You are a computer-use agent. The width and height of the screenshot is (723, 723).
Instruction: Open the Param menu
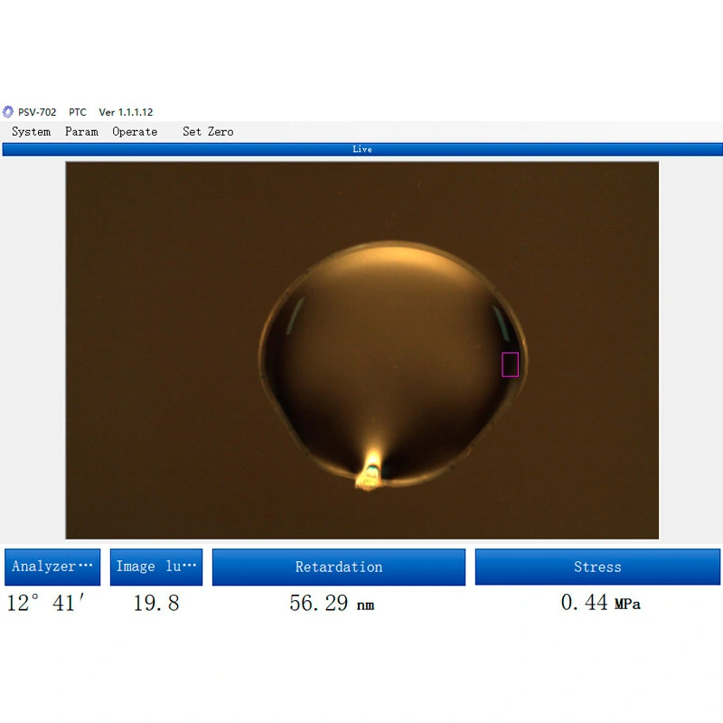(x=81, y=132)
